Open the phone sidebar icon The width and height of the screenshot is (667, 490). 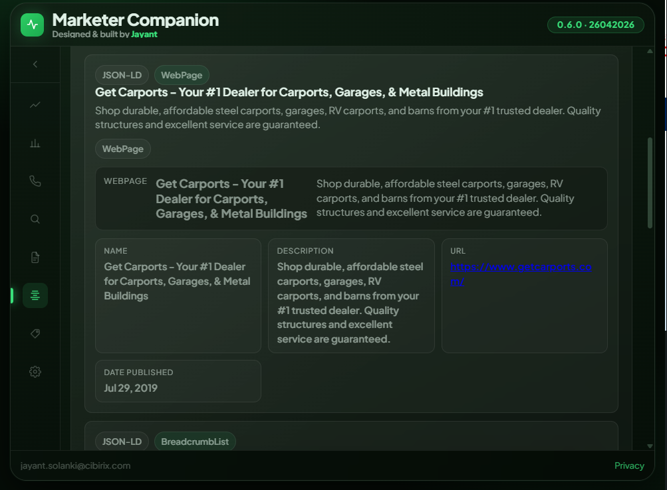coord(35,181)
